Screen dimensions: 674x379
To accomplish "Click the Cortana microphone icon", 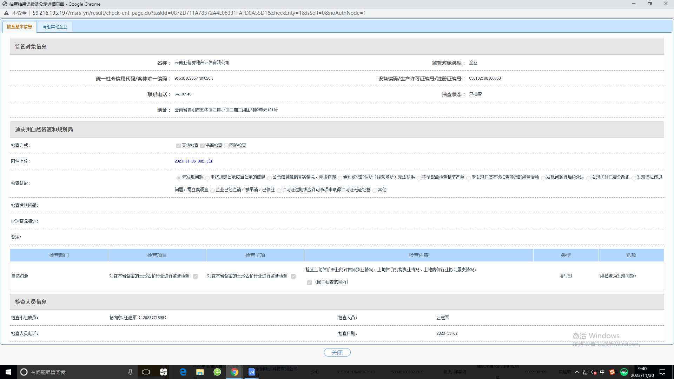I will [x=130, y=372].
